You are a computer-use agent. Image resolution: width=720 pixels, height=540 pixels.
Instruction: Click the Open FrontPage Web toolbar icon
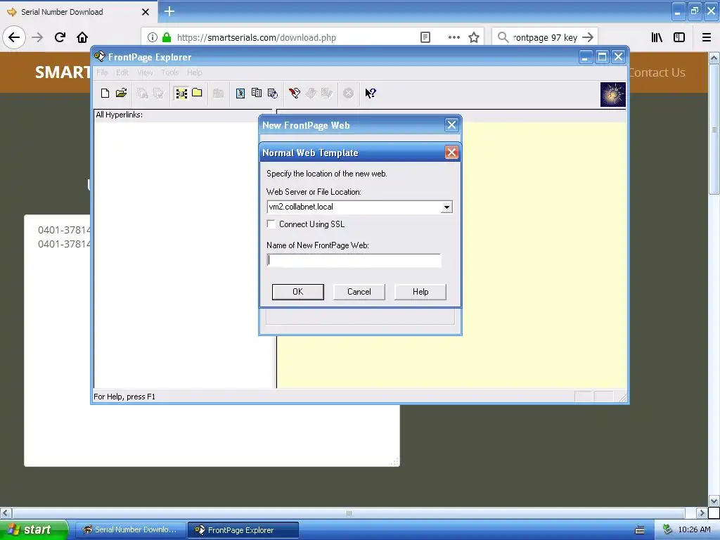[x=121, y=94]
